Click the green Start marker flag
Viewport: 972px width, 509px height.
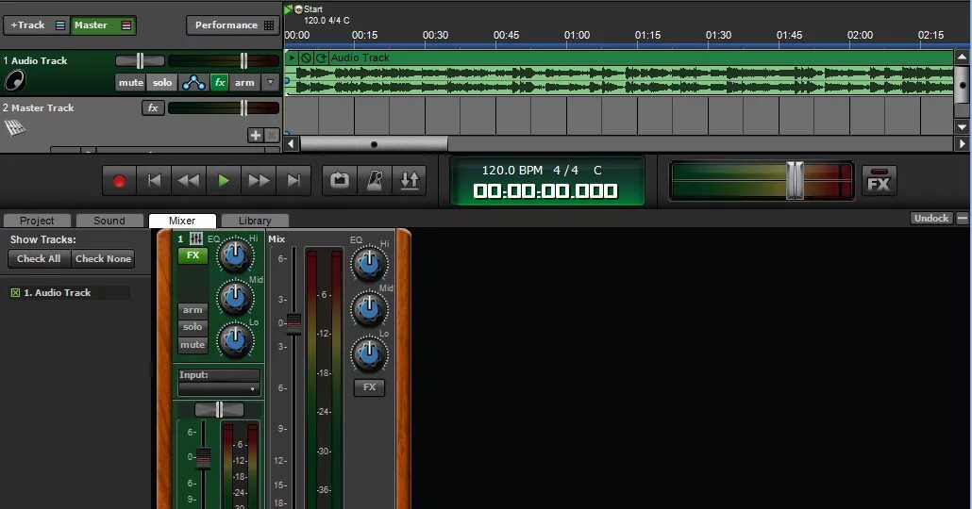tap(288, 9)
